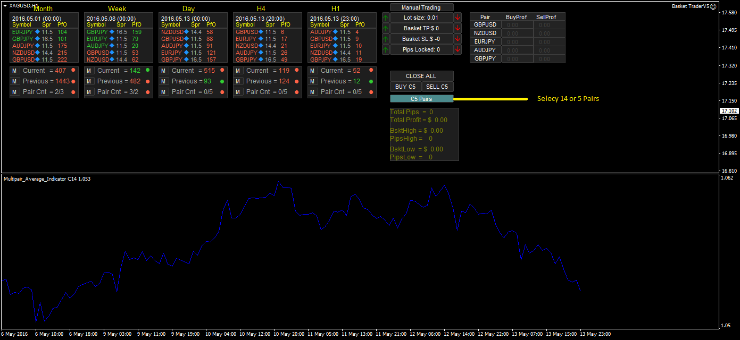Click the green up arrow beside Lot size
Image resolution: width=740 pixels, height=340 pixels.
point(386,18)
